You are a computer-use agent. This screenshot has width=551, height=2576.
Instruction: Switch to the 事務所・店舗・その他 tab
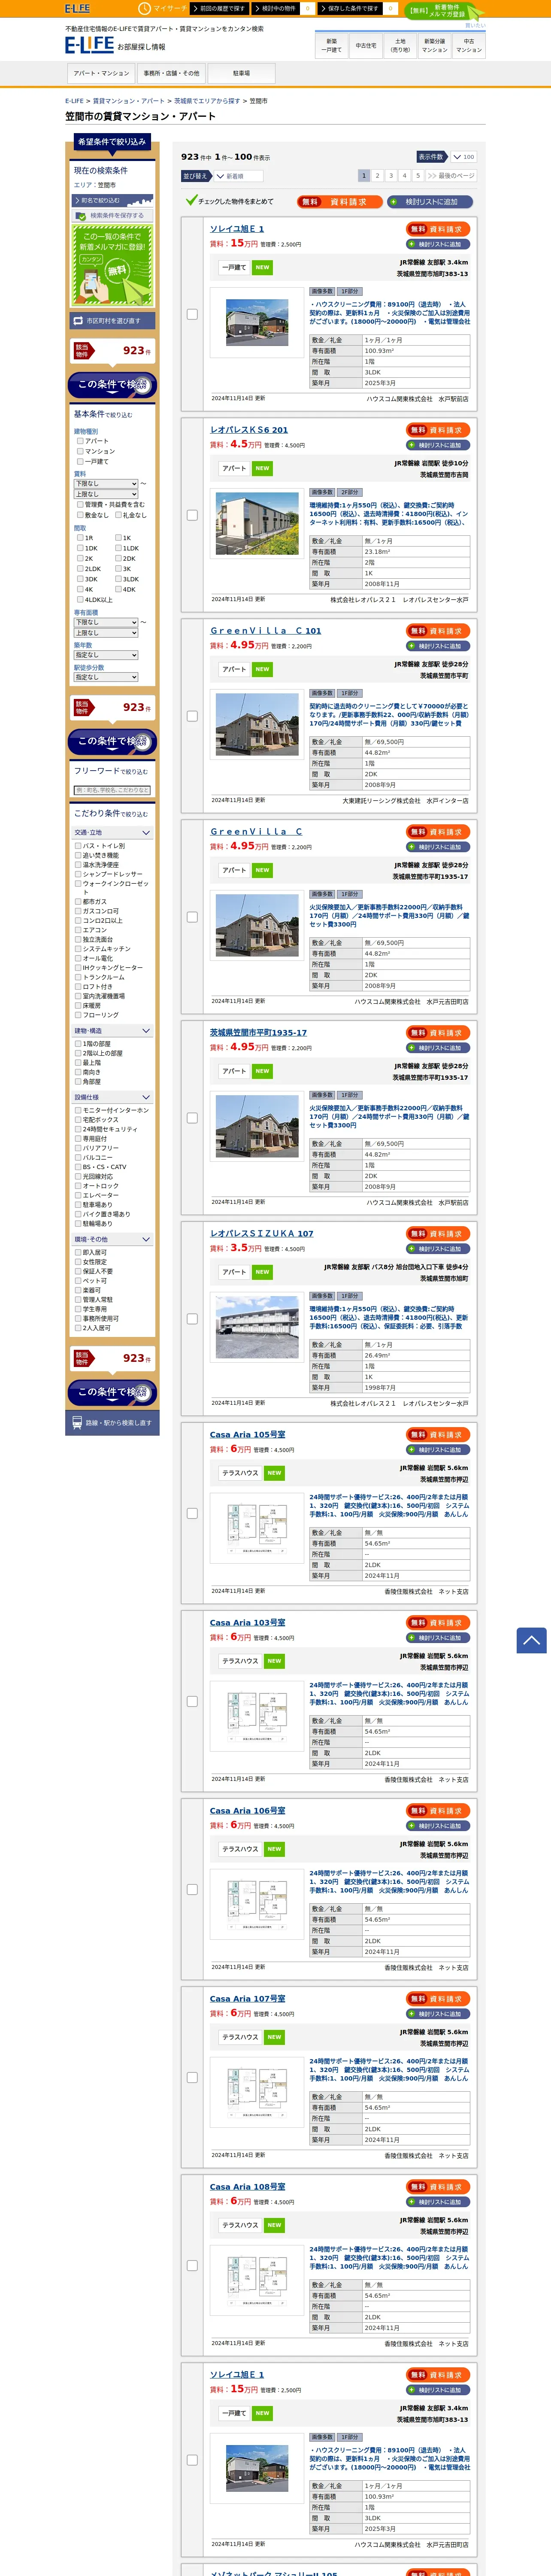click(171, 73)
